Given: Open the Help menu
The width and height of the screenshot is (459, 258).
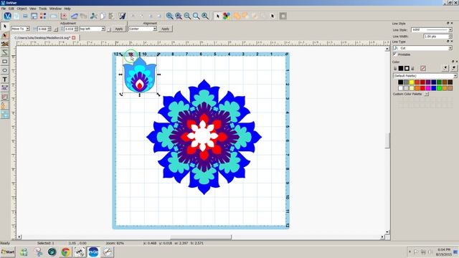Looking at the screenshot, I should click(x=67, y=9).
